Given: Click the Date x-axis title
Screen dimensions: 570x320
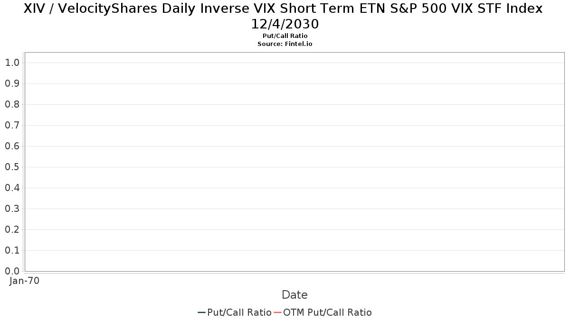Looking at the screenshot, I should [x=294, y=295].
